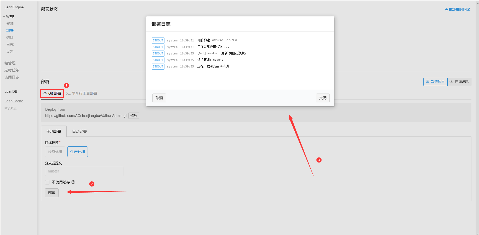Screen dimensions: 479x235
Task: Click the 命令行工具部署 terminal icon
Action: (x=68, y=93)
